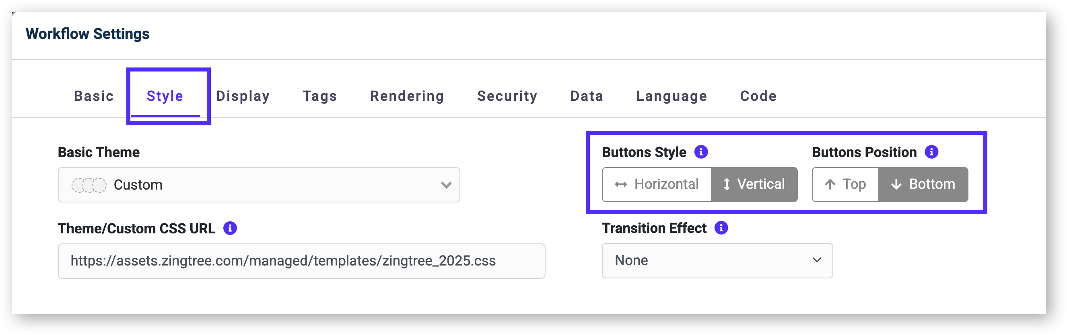Open the Rendering tab

click(x=407, y=96)
